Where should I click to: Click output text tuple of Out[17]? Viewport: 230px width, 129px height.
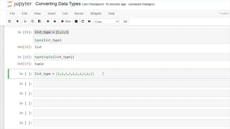tap(39, 64)
